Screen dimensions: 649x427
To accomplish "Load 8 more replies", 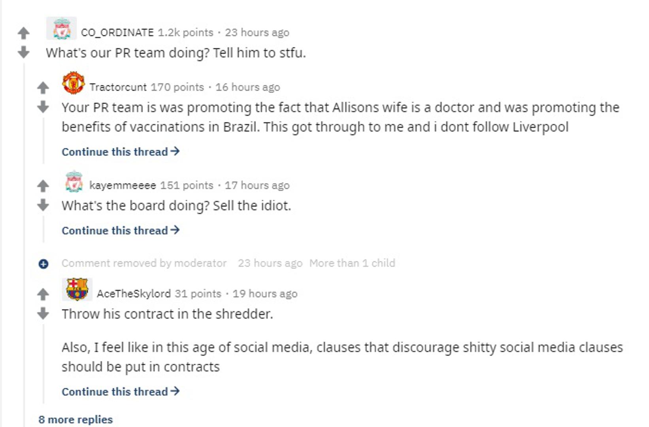I will (x=75, y=419).
